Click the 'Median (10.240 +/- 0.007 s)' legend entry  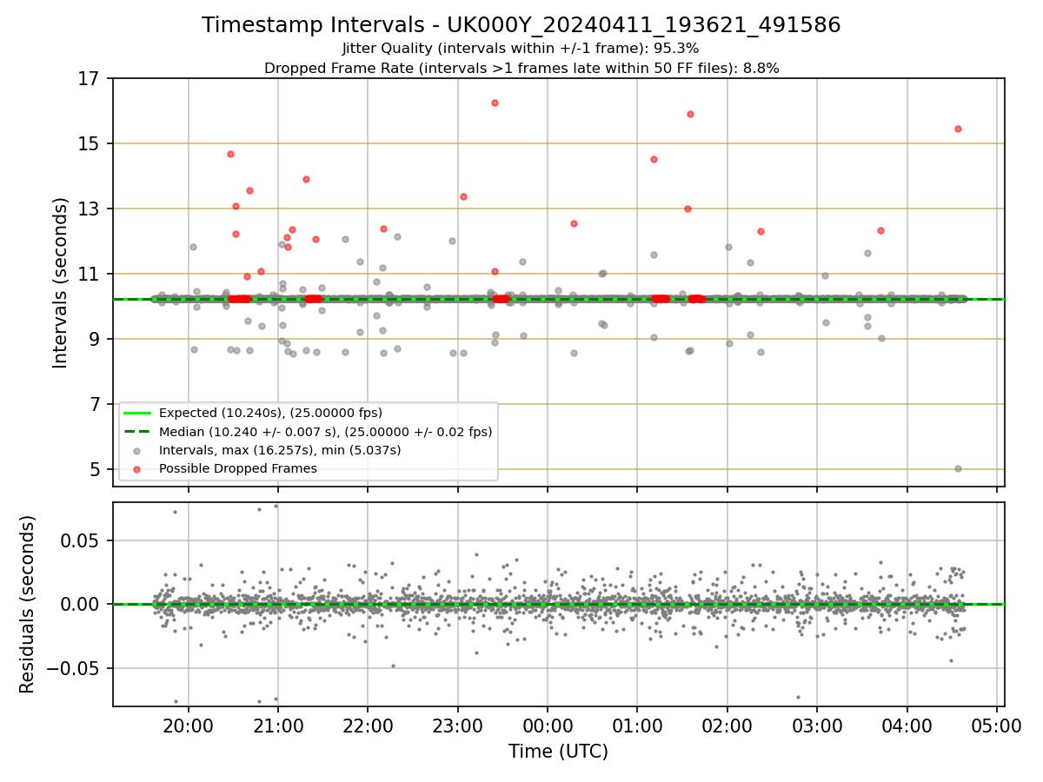tap(325, 432)
